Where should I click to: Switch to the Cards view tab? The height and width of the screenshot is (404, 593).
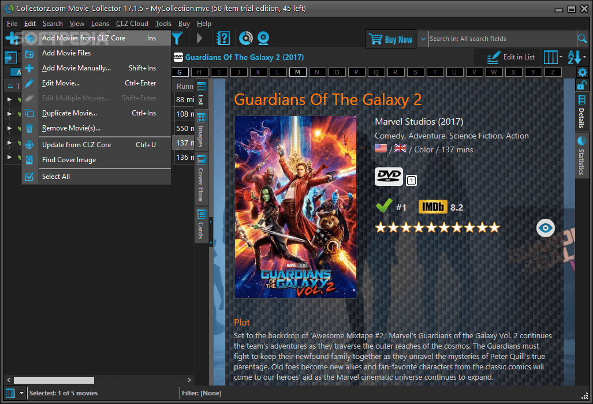click(x=201, y=225)
